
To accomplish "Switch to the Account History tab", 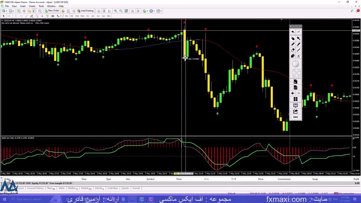I will [35, 188].
